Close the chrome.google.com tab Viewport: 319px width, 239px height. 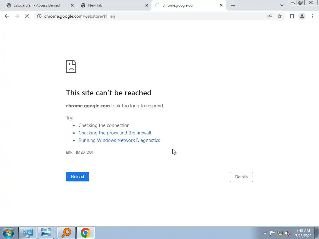(221, 5)
